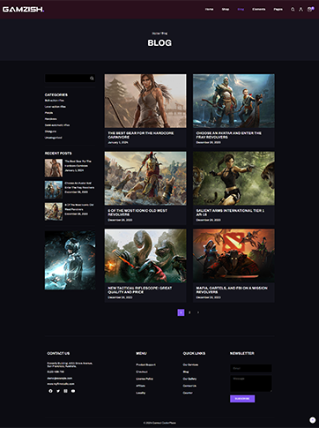Open the user account icon
Image resolution: width=319 pixels, height=428 pixels.
300,10
